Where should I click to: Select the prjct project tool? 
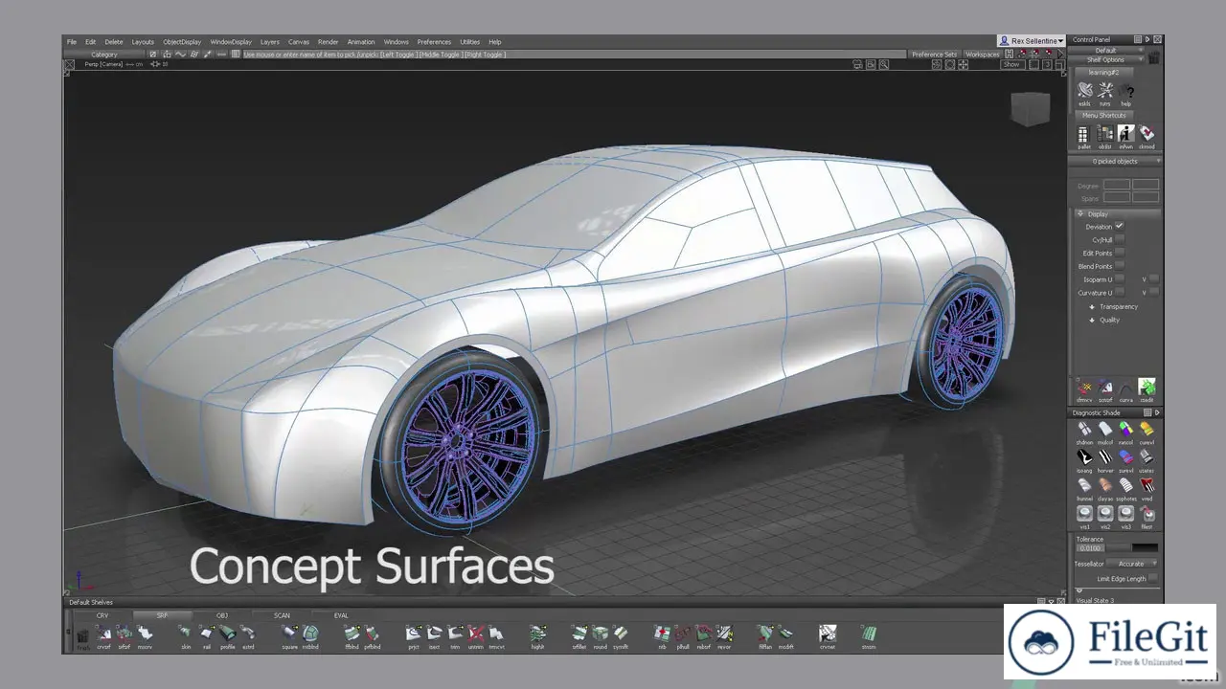click(x=414, y=635)
